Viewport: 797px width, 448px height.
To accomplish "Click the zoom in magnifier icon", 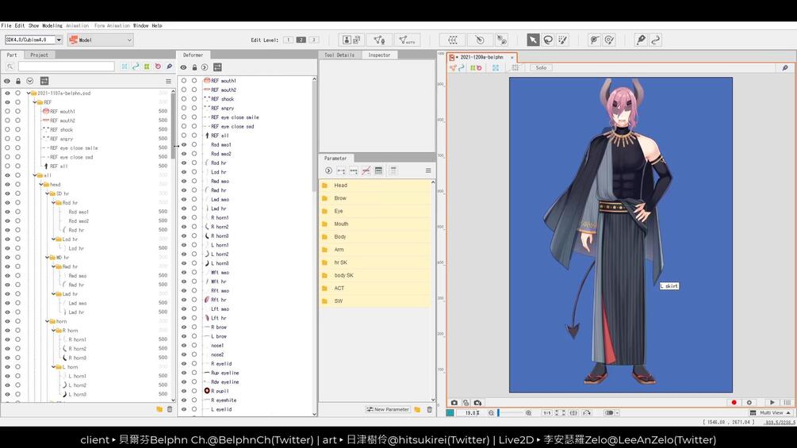I will point(529,413).
